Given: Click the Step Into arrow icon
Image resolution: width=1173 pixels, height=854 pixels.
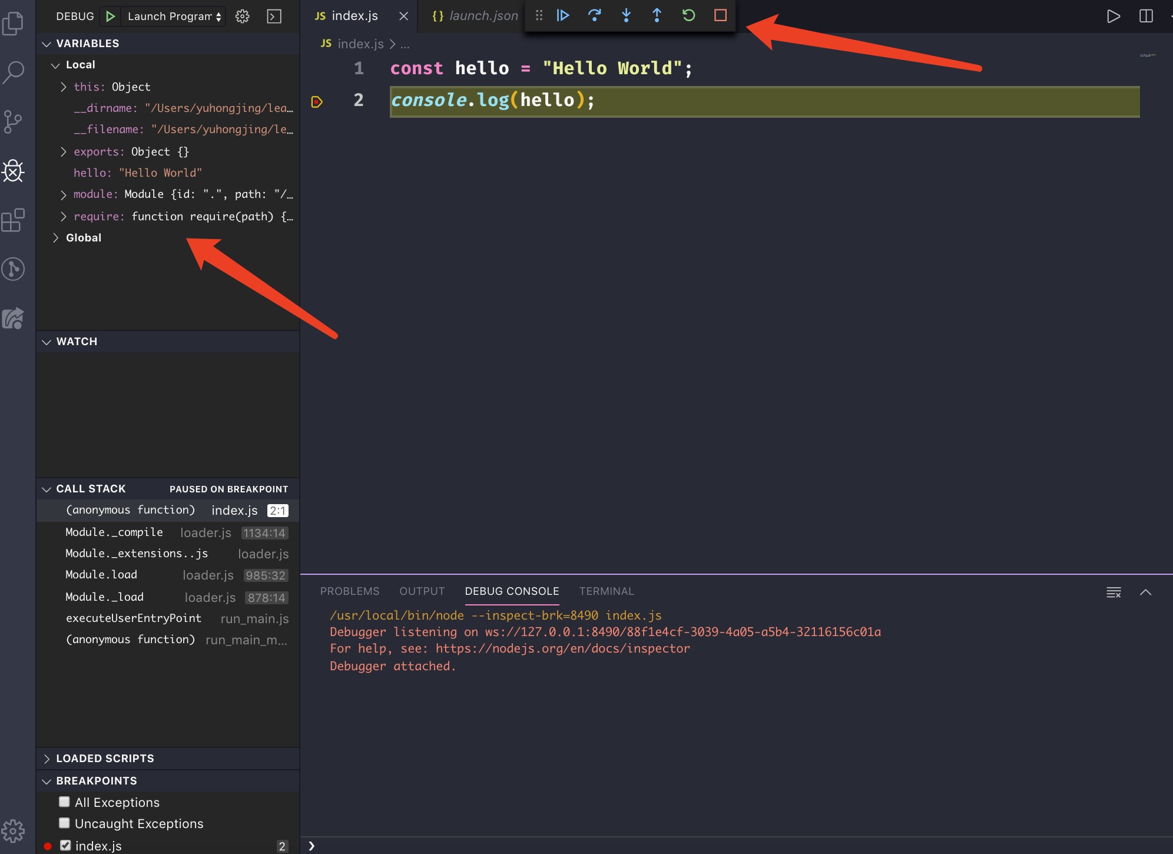Looking at the screenshot, I should (x=626, y=15).
